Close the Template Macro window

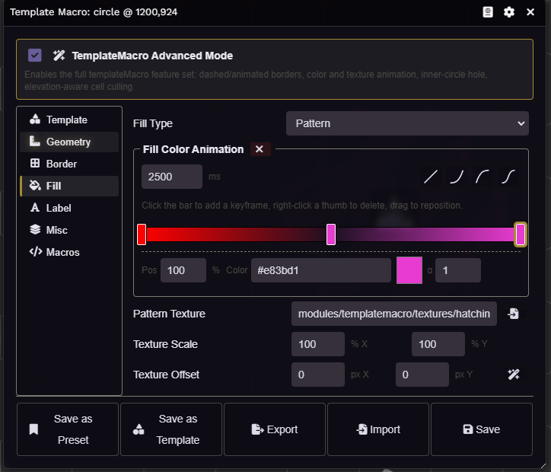[530, 12]
